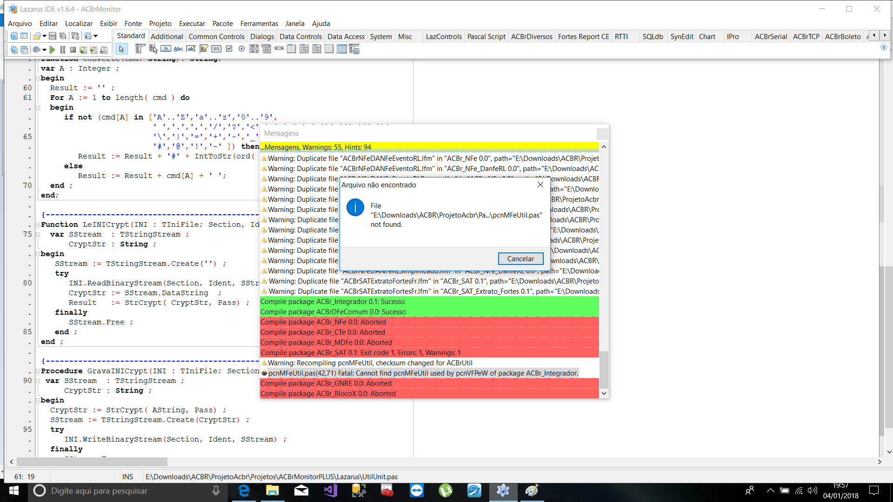Click the Save All icon
This screenshot has height=502, width=893.
tap(63, 36)
